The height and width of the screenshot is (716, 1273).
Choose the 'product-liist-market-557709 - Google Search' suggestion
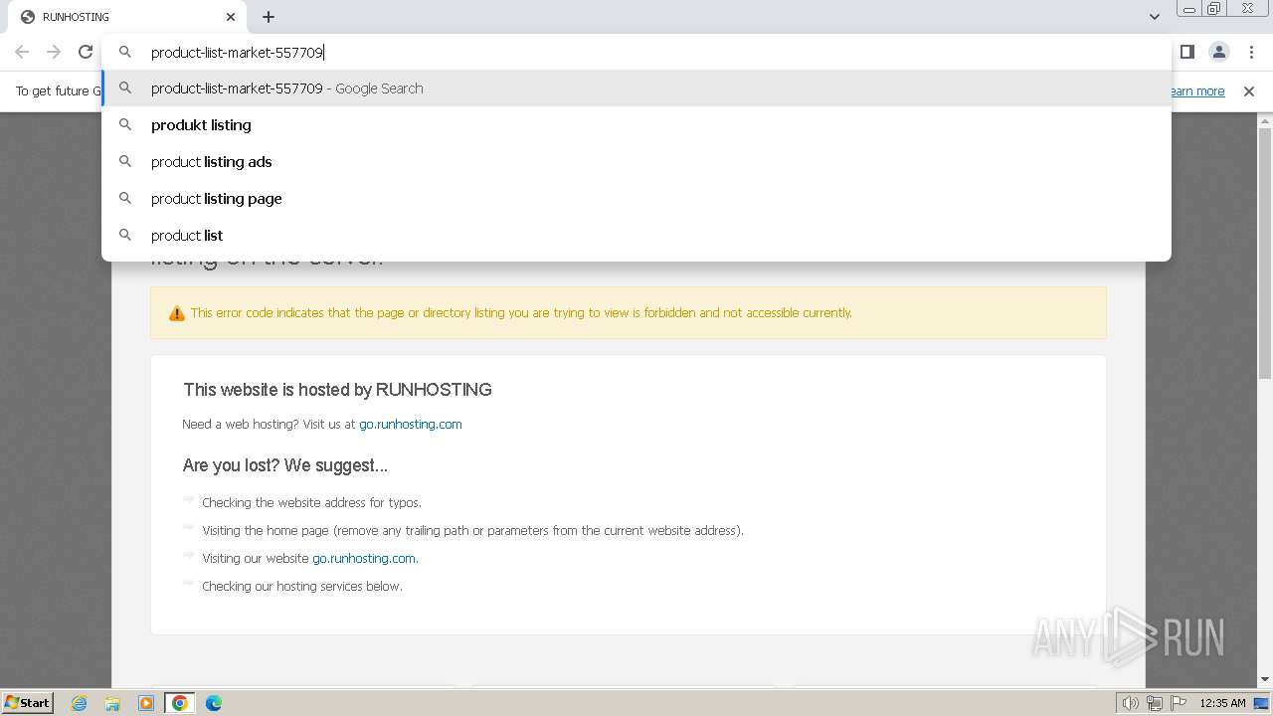tap(636, 89)
